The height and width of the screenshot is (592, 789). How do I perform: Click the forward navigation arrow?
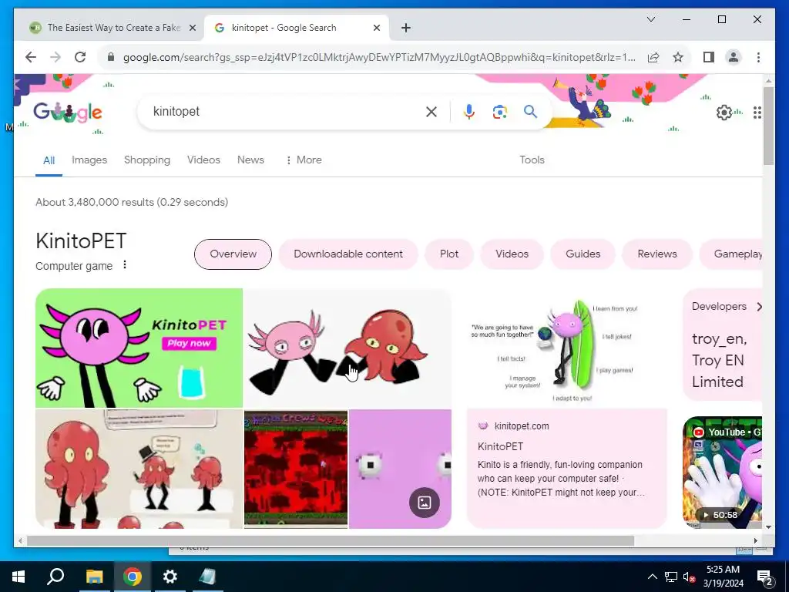(55, 57)
